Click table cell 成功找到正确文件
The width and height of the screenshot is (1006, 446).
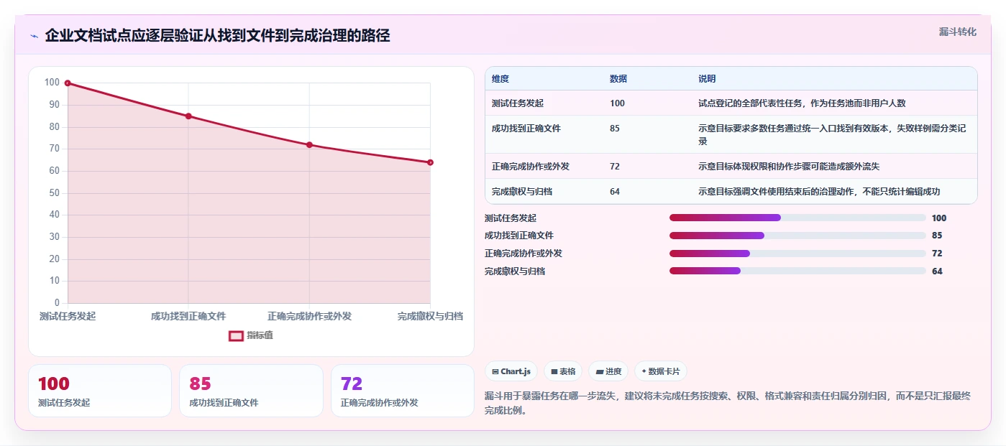click(526, 129)
